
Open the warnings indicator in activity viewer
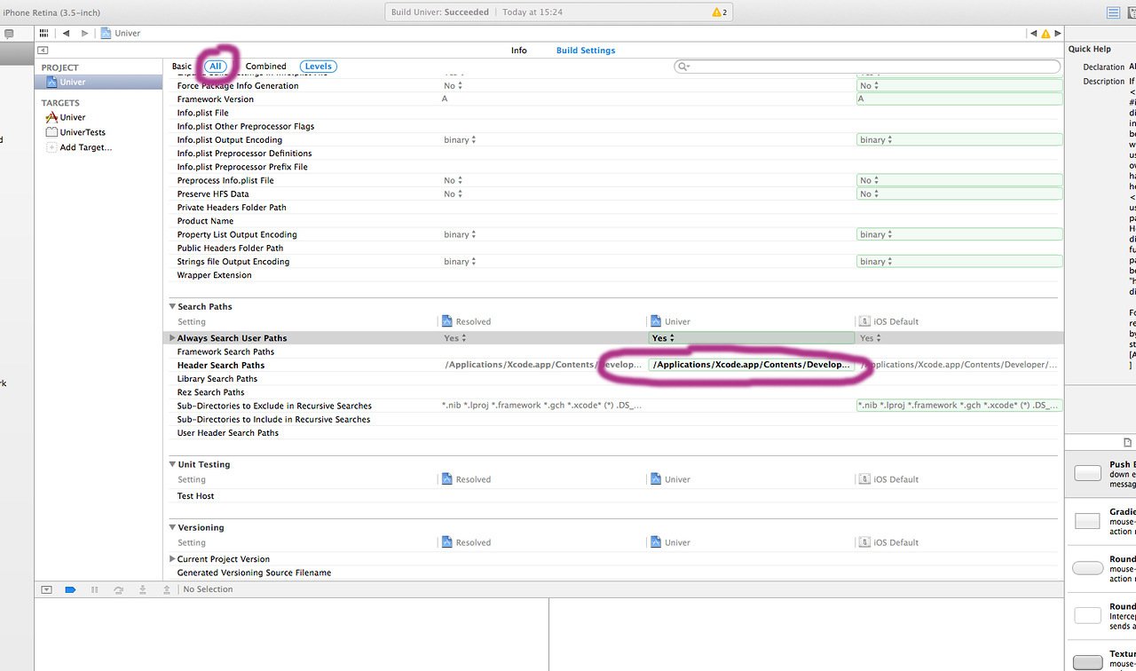point(719,12)
